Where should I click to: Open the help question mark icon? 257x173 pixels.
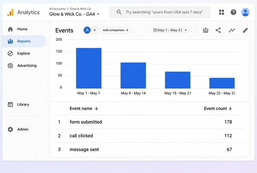point(233,12)
